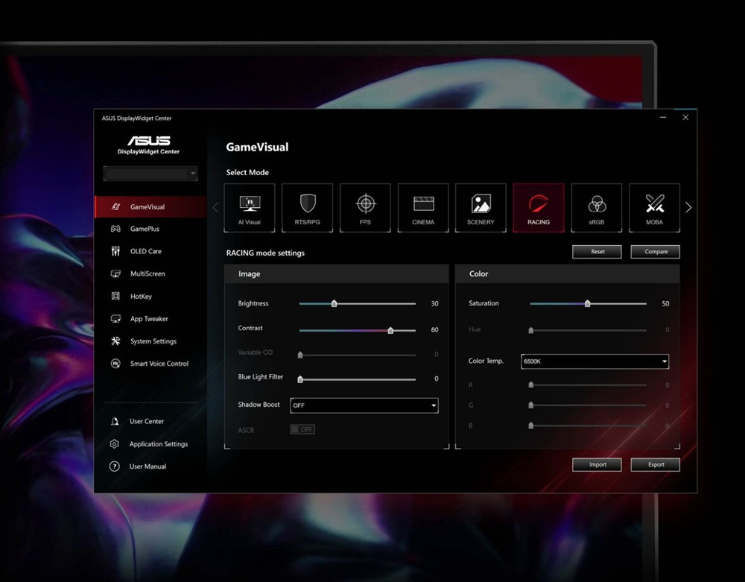Click the App Tweaker monitor icon
The height and width of the screenshot is (582, 745).
(x=115, y=319)
